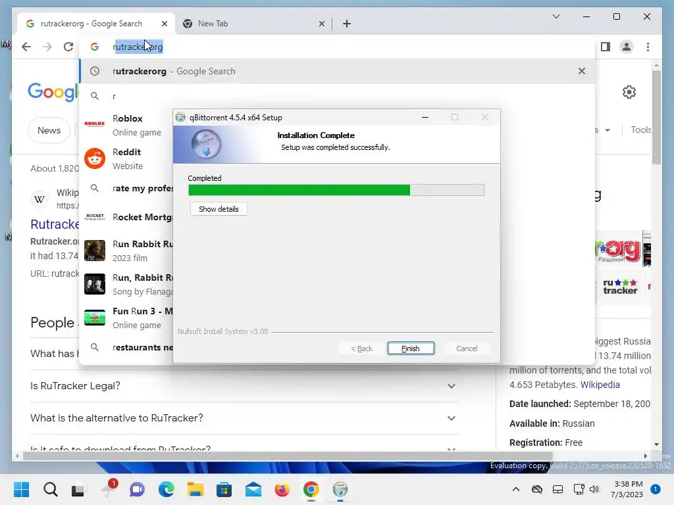Image resolution: width=674 pixels, height=505 pixels.
Task: Open the notification count badge in the tray
Action: (x=656, y=489)
